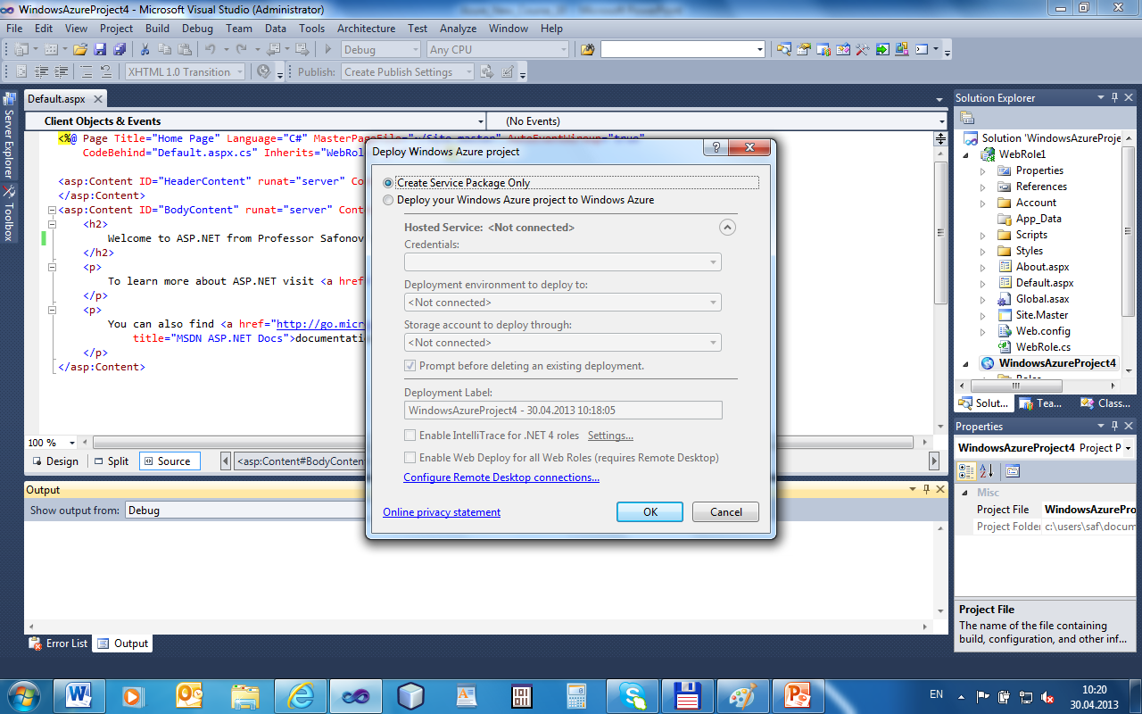This screenshot has width=1142, height=714.
Task: Select Global.asax in Solution Explorer
Action: 1042,299
